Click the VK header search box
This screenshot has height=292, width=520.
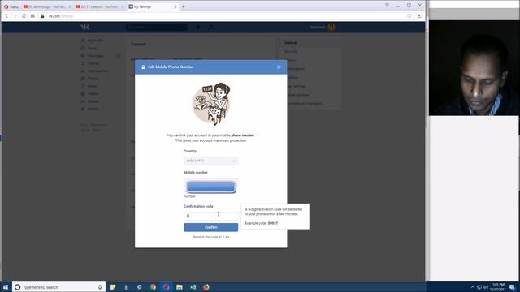point(157,27)
